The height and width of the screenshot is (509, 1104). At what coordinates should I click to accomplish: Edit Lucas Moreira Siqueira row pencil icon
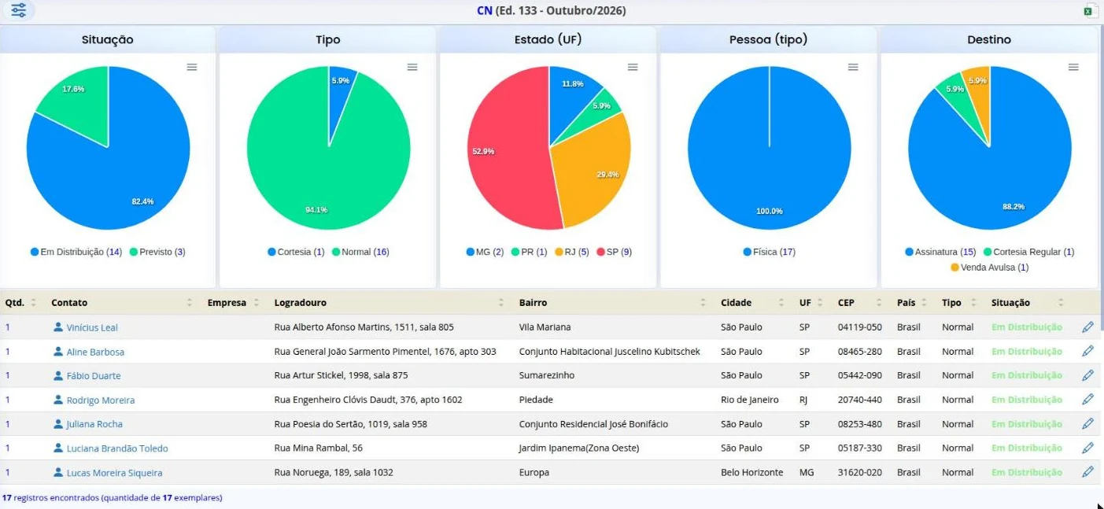[x=1088, y=472]
